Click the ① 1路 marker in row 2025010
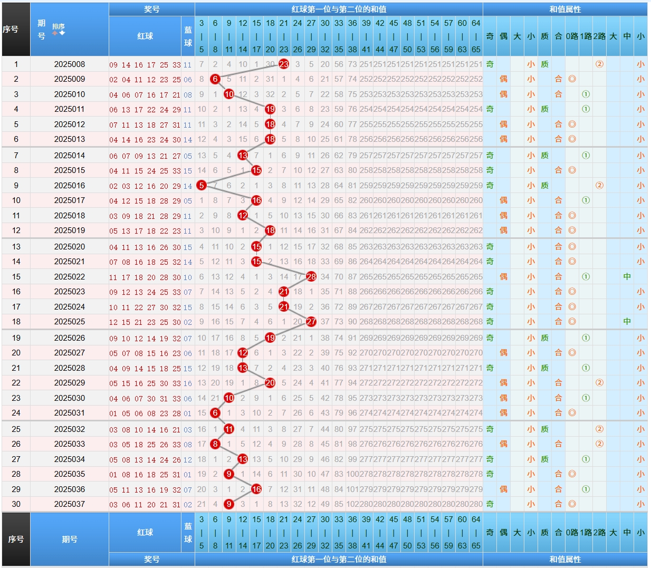The width and height of the screenshot is (651, 568). click(x=586, y=94)
